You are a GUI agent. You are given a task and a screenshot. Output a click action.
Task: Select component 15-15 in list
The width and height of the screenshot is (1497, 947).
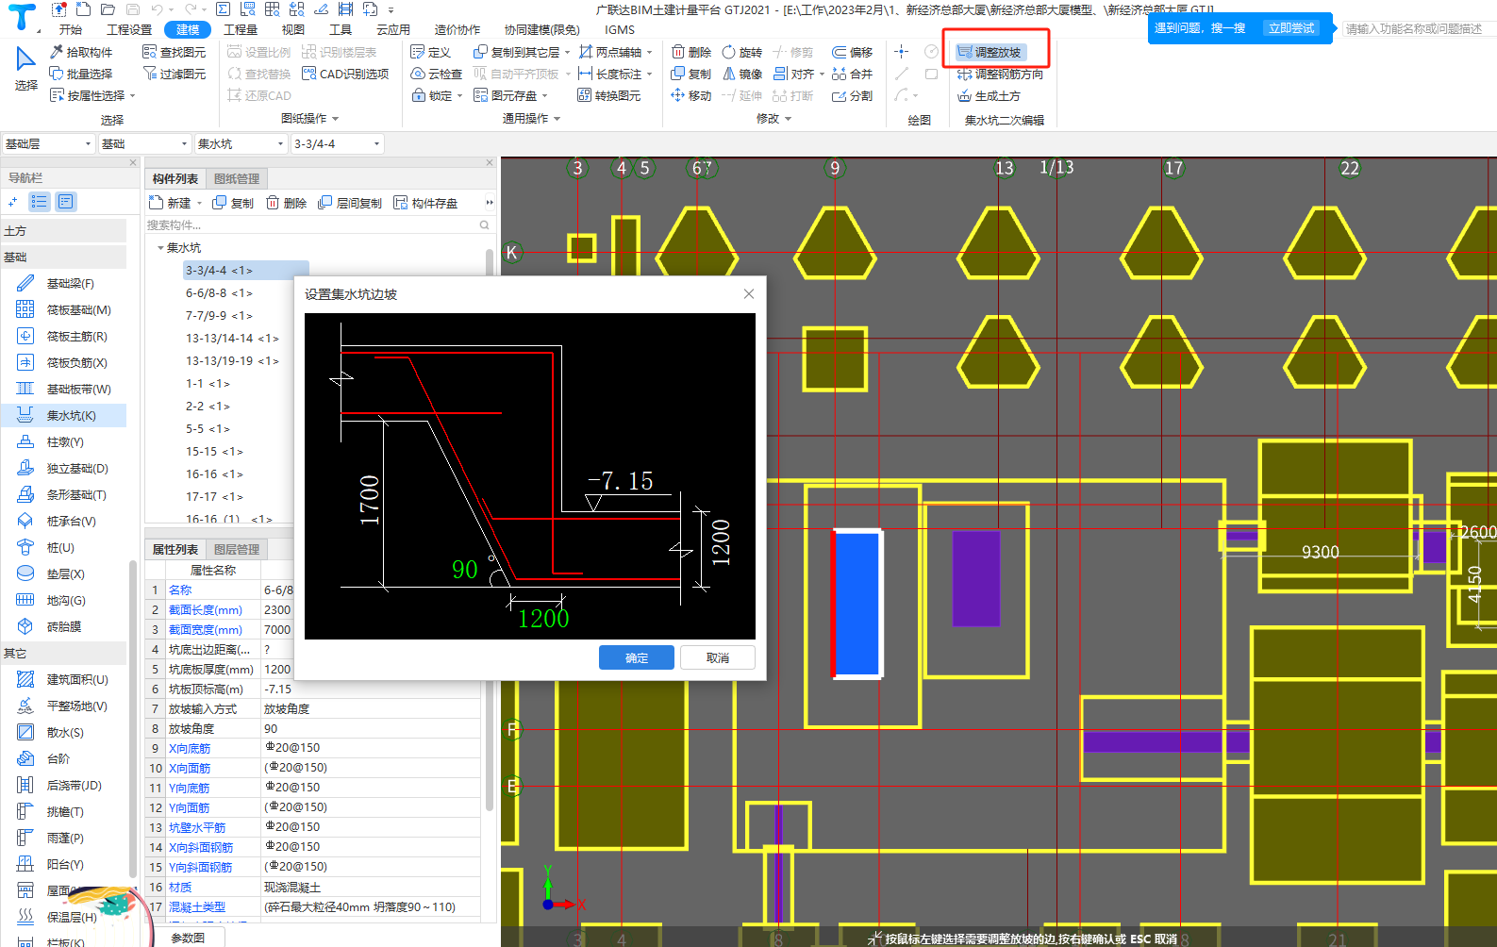click(214, 452)
